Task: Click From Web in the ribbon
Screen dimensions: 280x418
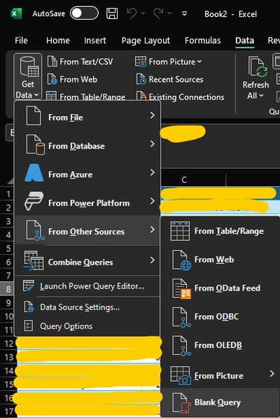Action: click(x=72, y=79)
